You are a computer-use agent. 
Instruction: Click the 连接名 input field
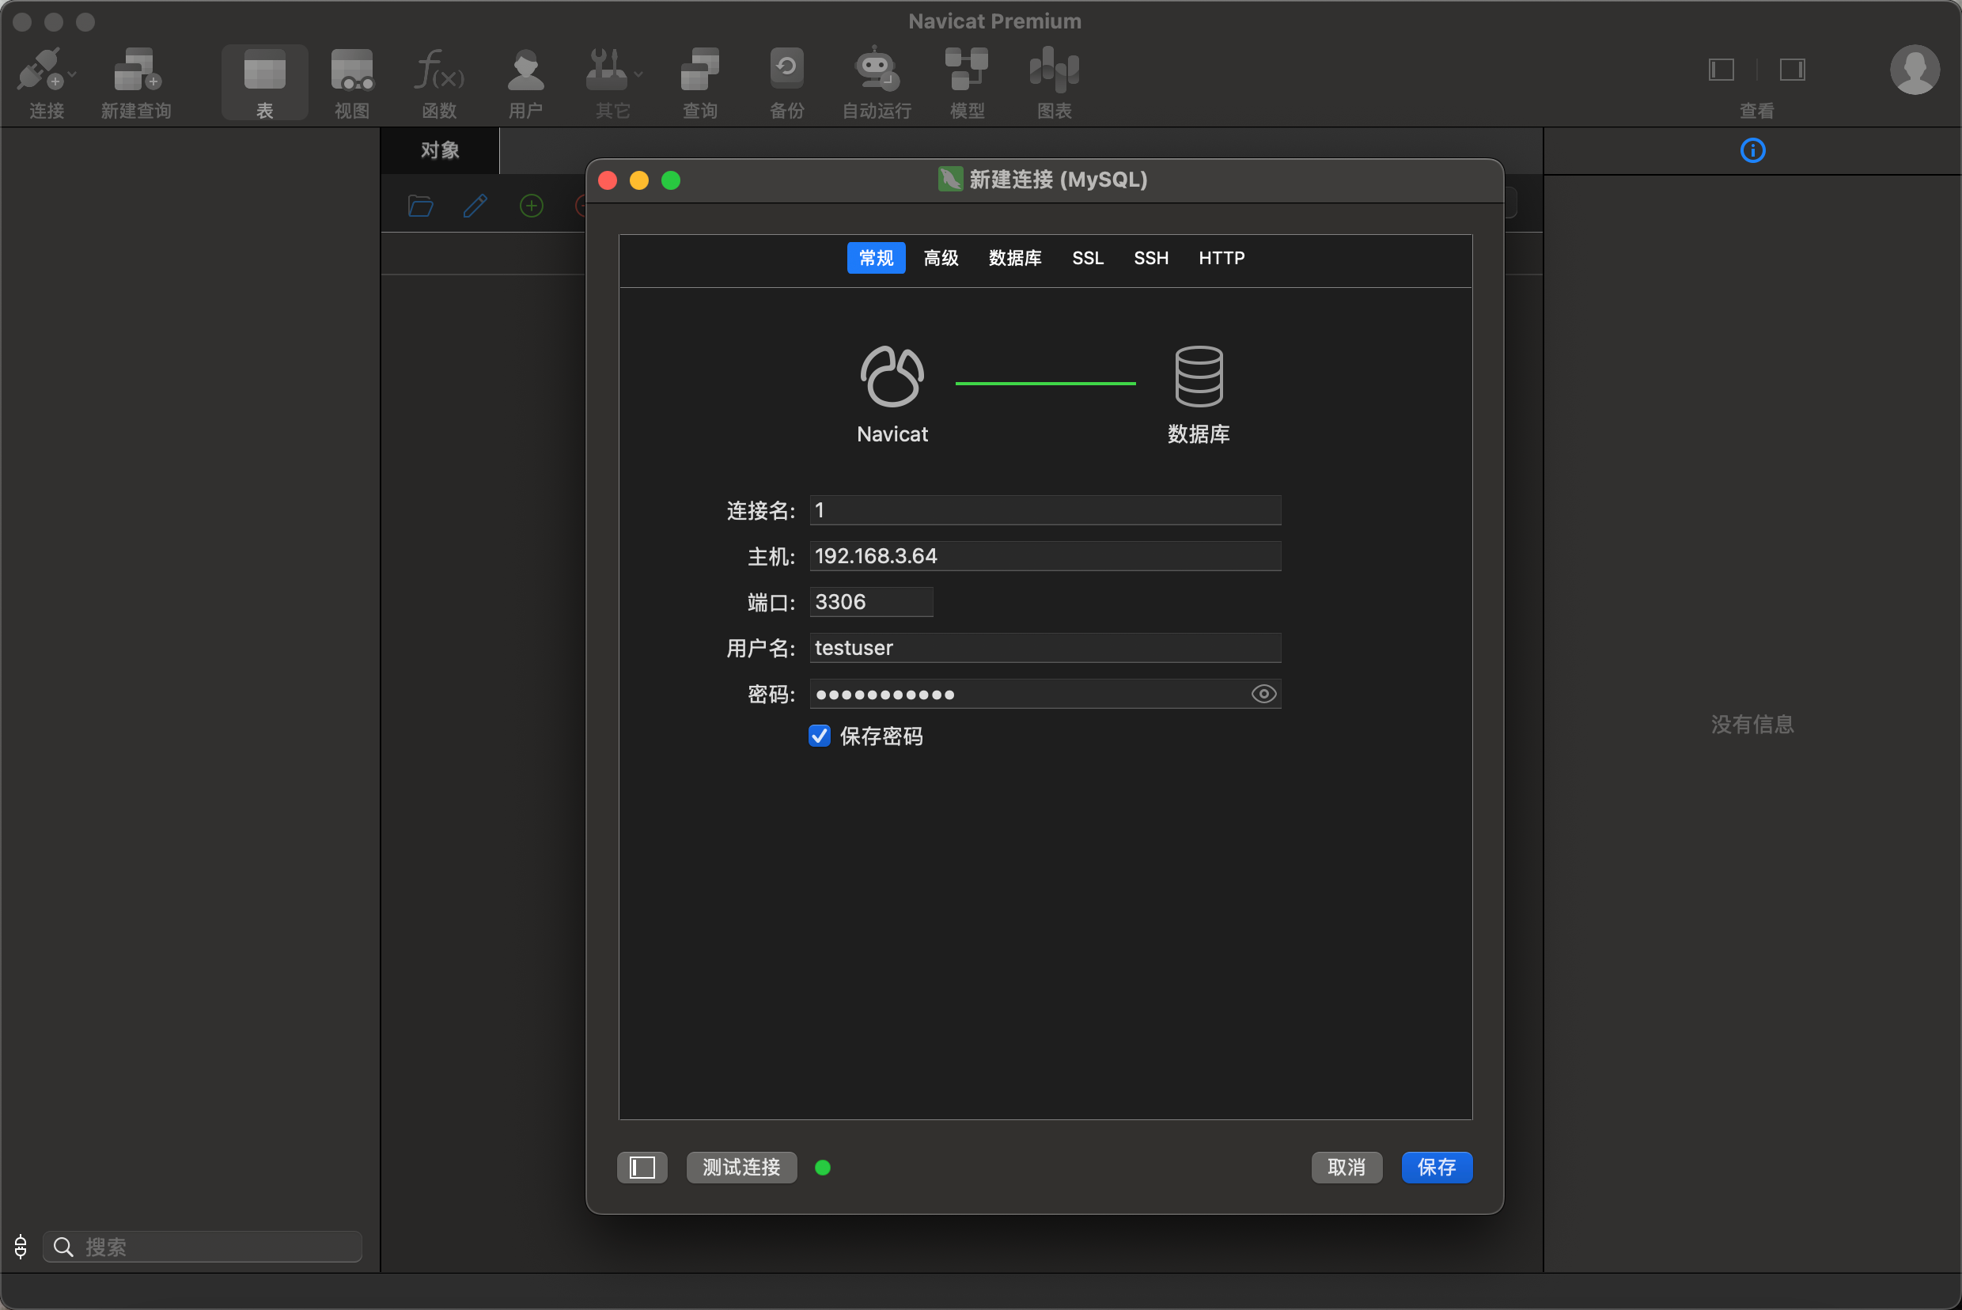(1044, 509)
